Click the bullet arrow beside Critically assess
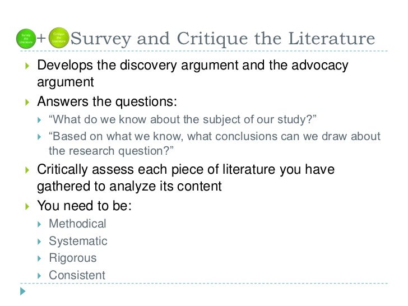This screenshot has height=306, width=408. click(x=27, y=170)
